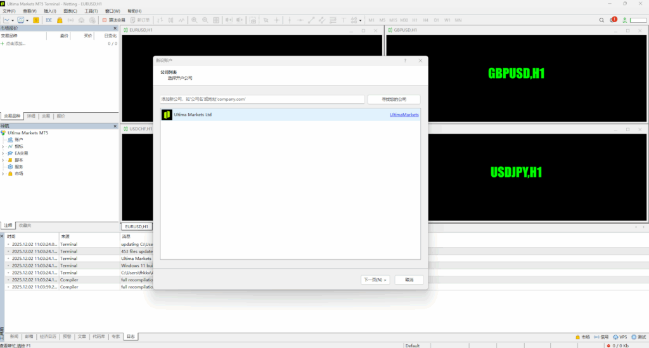Click the Services gear icon in Navigator
Screen dimensions: 649x348
pos(10,167)
